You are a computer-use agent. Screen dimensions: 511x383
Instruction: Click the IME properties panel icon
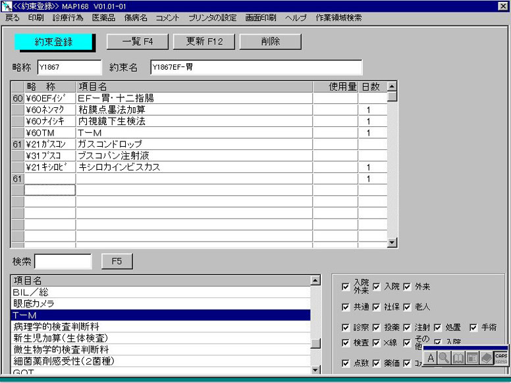(472, 358)
